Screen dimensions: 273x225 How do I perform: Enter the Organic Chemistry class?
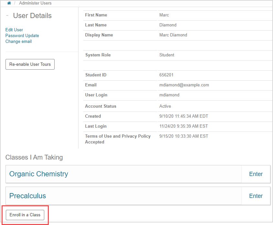pos(256,174)
